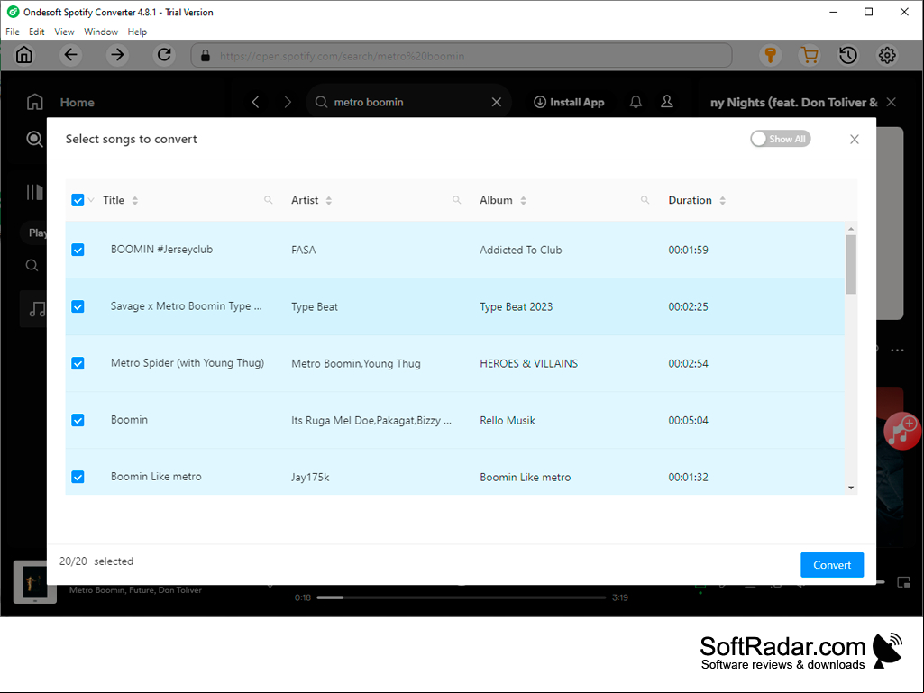924x693 pixels.
Task: Click the search filter icon in Artist column
Action: [457, 200]
